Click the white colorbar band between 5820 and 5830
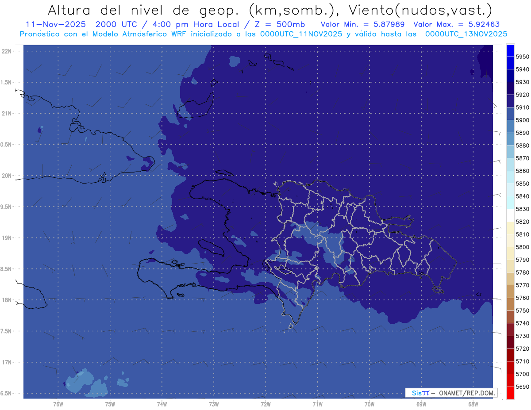Screen dimensions: 531x410 pos(510,215)
